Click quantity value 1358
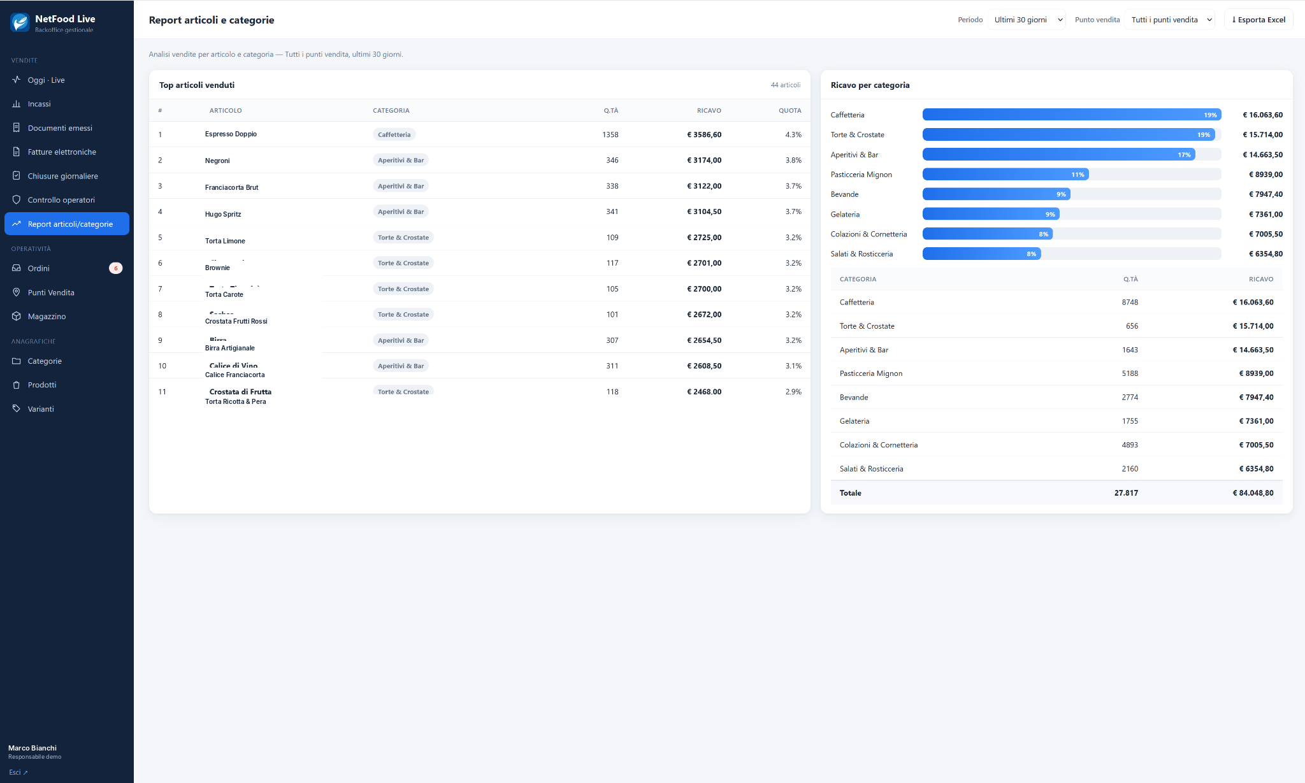 (x=610, y=134)
